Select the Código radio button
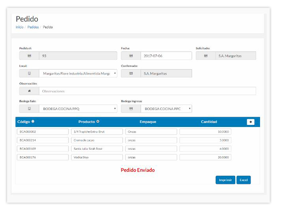 33,121
